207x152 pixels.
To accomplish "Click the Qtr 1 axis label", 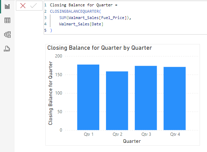I will pos(89,134).
